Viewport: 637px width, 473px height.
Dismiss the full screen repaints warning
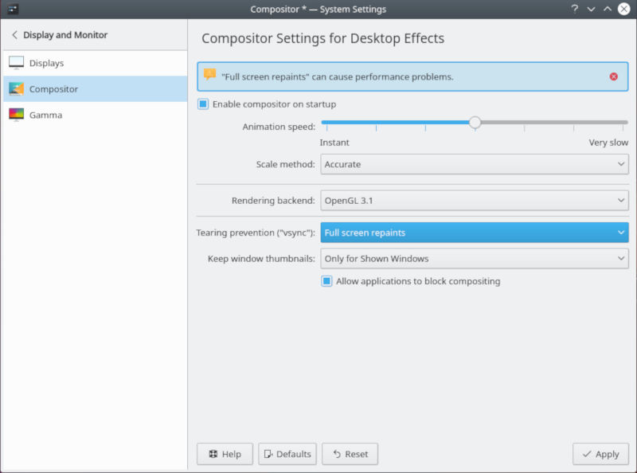613,76
